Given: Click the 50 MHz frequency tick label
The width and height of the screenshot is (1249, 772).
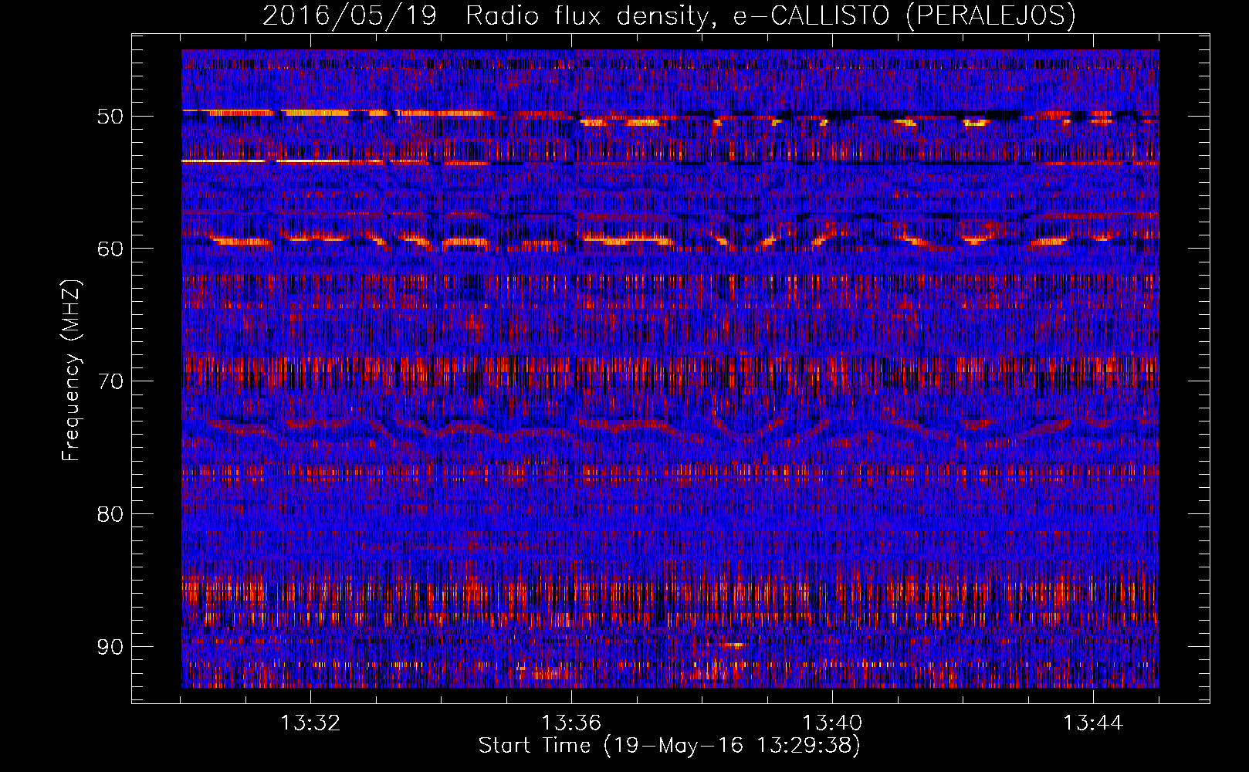Looking at the screenshot, I should (110, 117).
